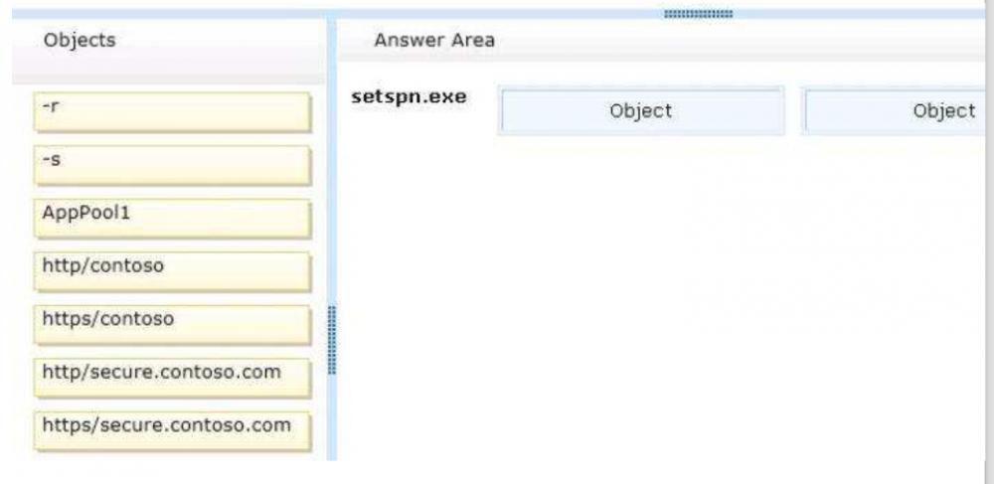Click the second Object slot at right edge
Viewport: 994px width, 484px height.
(x=895, y=110)
